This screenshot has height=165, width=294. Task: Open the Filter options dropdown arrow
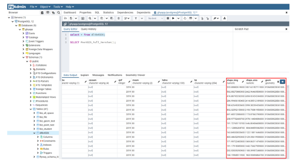click(x=142, y=19)
